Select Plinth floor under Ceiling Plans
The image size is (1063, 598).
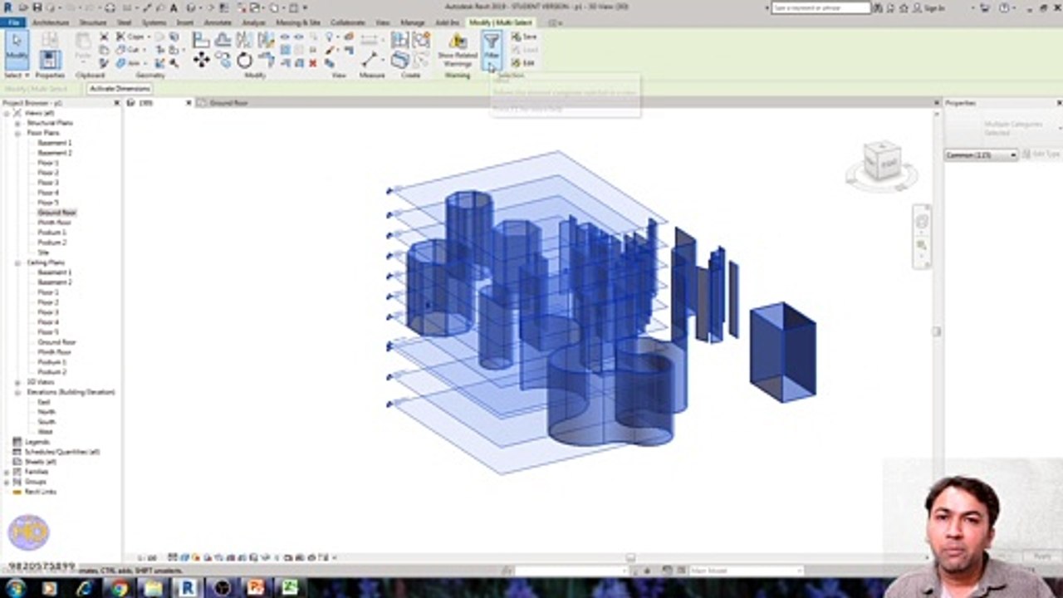point(55,352)
